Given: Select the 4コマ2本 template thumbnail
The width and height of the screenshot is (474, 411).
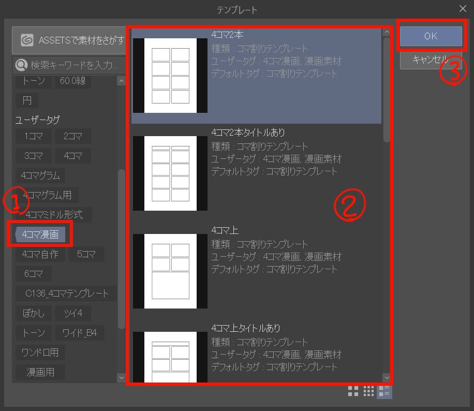Looking at the screenshot, I should click(x=170, y=76).
